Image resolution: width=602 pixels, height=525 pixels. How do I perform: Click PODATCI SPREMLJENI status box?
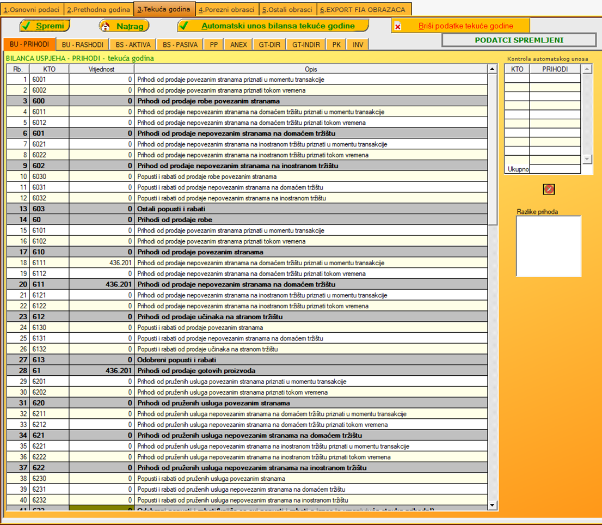[519, 40]
